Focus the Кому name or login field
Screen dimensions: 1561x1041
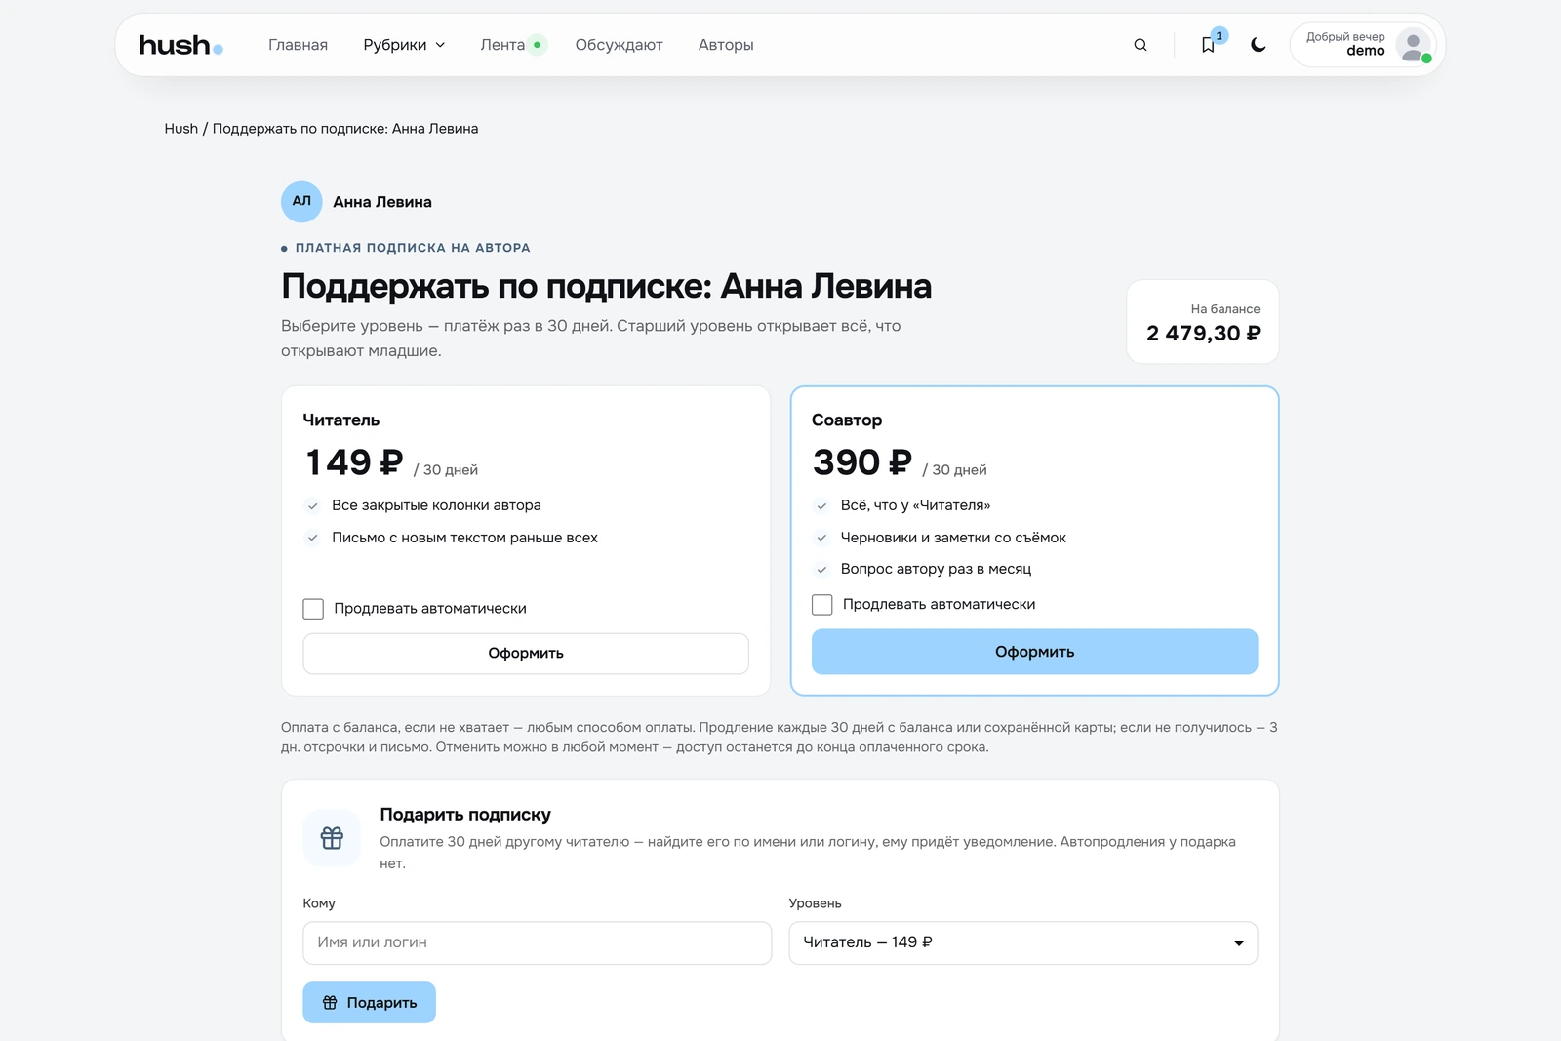538,942
